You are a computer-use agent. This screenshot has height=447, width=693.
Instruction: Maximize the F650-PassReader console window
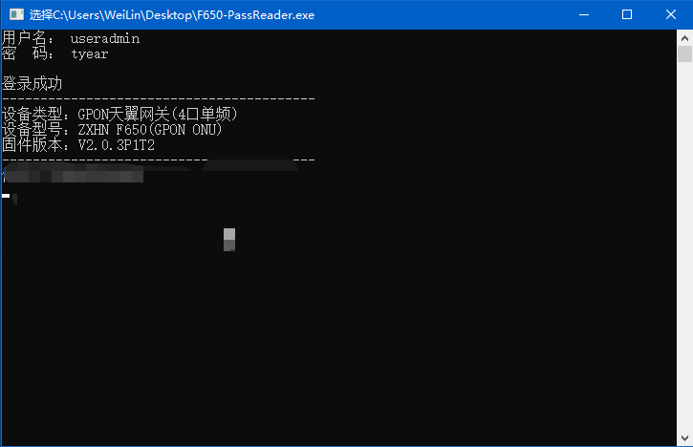coord(627,14)
